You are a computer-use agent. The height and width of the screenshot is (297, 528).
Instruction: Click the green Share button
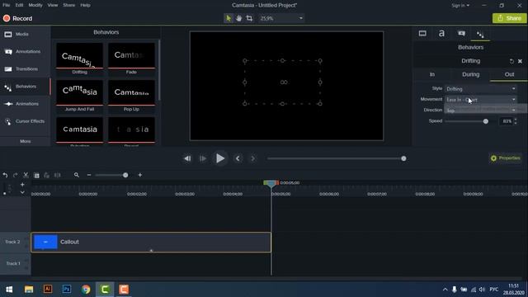point(509,18)
